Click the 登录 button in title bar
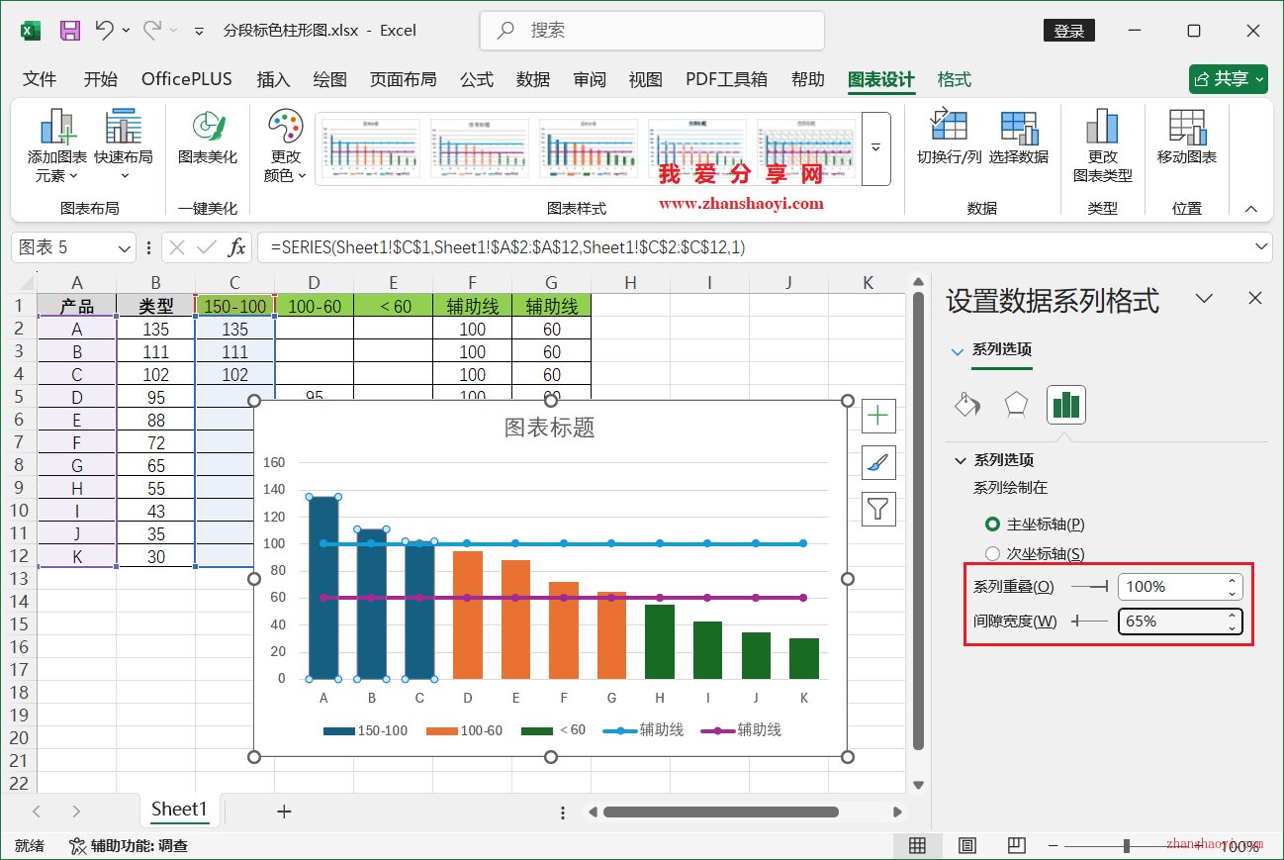The height and width of the screenshot is (860, 1284). pyautogui.click(x=1068, y=30)
